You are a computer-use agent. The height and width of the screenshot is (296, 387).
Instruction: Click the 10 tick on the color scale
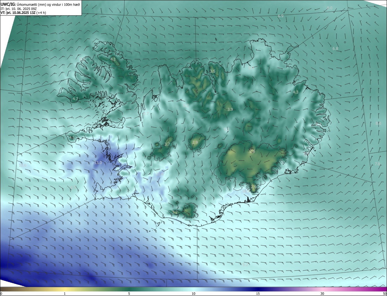click(x=193, y=294)
